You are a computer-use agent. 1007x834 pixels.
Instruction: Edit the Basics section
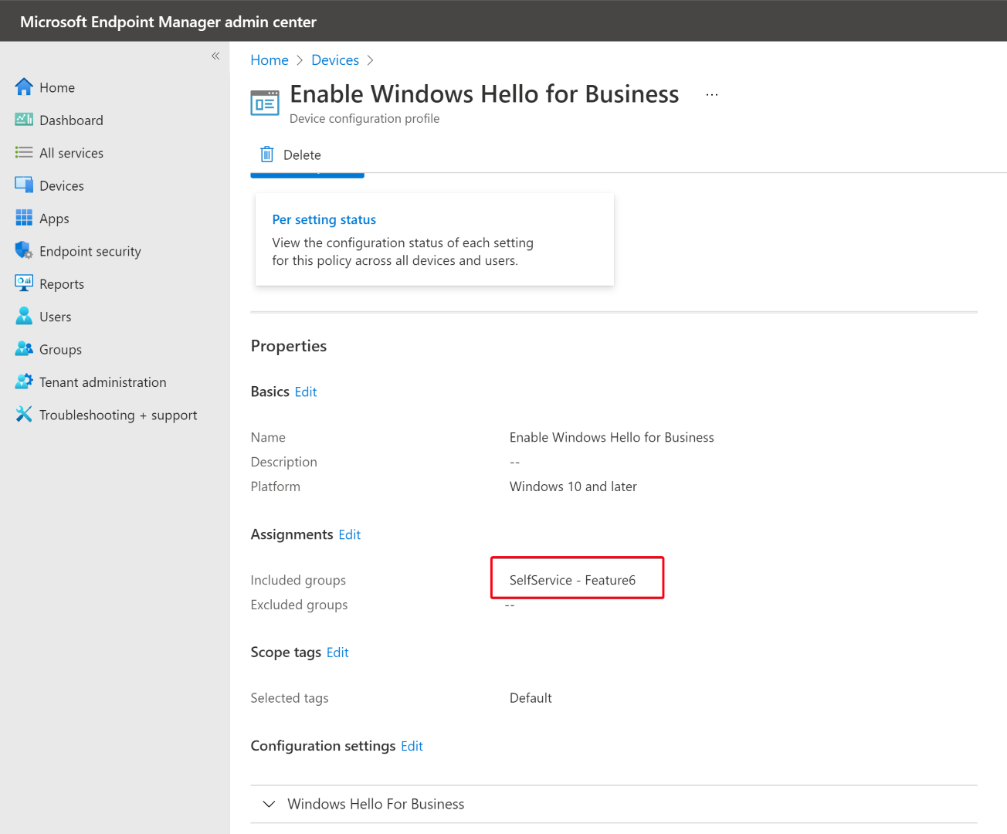tap(306, 392)
